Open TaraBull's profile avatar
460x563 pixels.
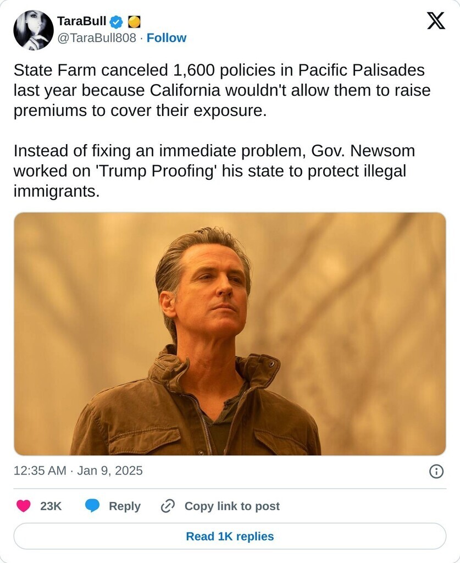34,30
